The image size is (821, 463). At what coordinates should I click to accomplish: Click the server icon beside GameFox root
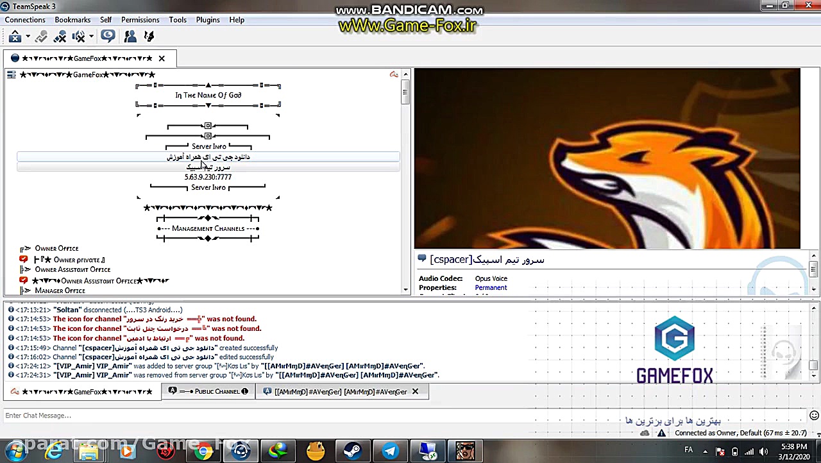pos(12,75)
